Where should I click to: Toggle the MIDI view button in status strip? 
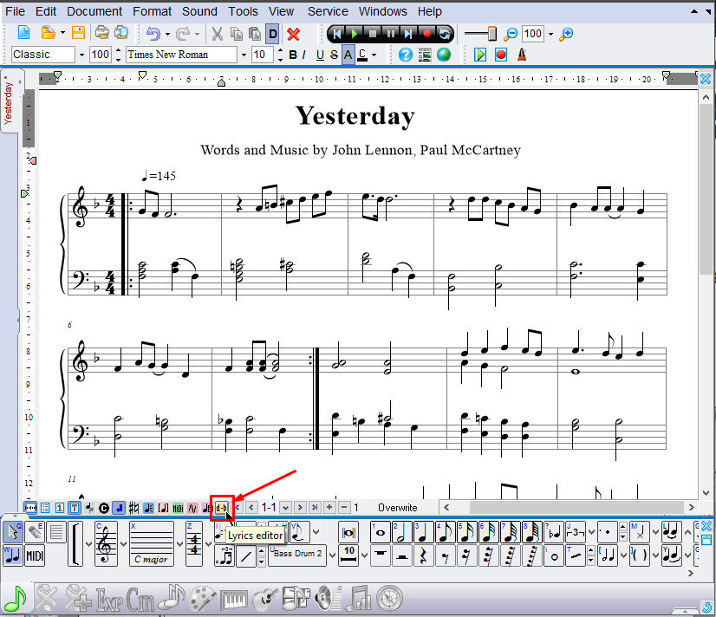coord(178,508)
